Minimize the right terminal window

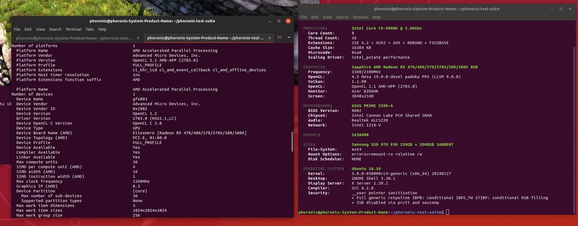click(552, 9)
